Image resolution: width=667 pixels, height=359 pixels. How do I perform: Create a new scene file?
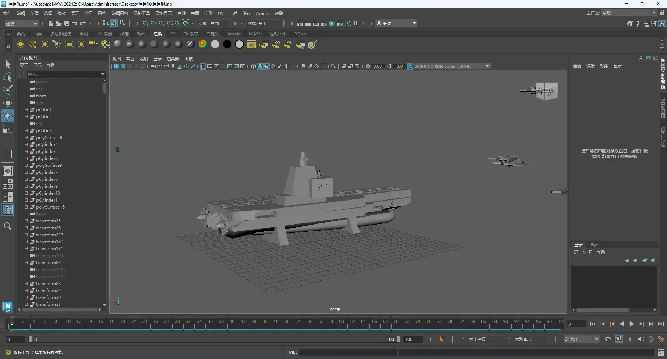coord(51,23)
